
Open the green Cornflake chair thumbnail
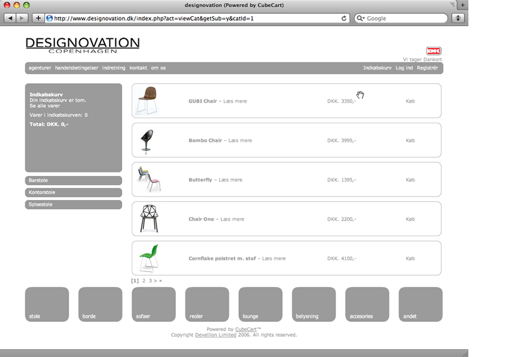pyautogui.click(x=149, y=258)
